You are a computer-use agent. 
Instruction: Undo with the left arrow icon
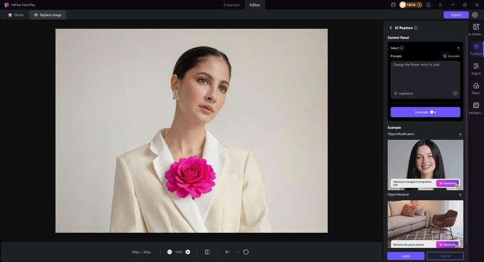[x=227, y=252]
